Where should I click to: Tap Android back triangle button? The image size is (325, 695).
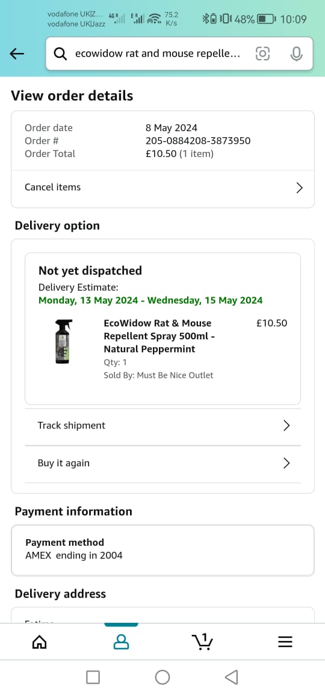pyautogui.click(x=232, y=677)
